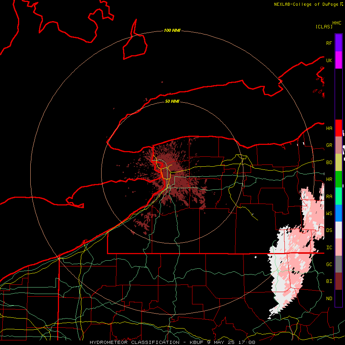Click the GC gray legend swatch
The height and width of the screenshot is (345, 345).
[338, 264]
